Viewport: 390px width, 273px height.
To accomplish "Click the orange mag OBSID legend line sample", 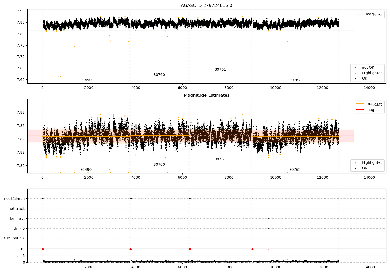I will pyautogui.click(x=360, y=104).
